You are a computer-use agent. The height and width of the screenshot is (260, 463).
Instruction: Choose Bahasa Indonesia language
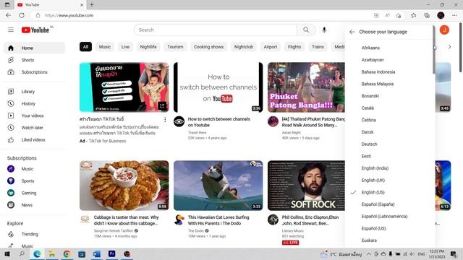click(389, 72)
